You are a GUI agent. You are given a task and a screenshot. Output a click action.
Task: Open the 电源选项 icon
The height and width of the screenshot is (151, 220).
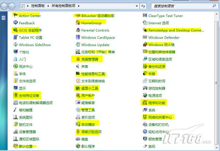[145, 95]
